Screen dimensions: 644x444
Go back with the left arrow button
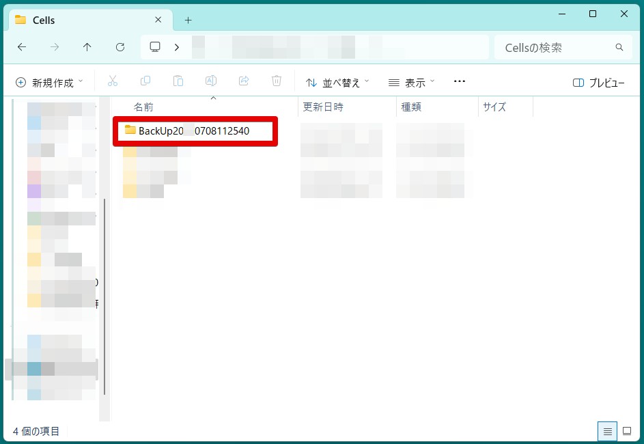click(22, 47)
